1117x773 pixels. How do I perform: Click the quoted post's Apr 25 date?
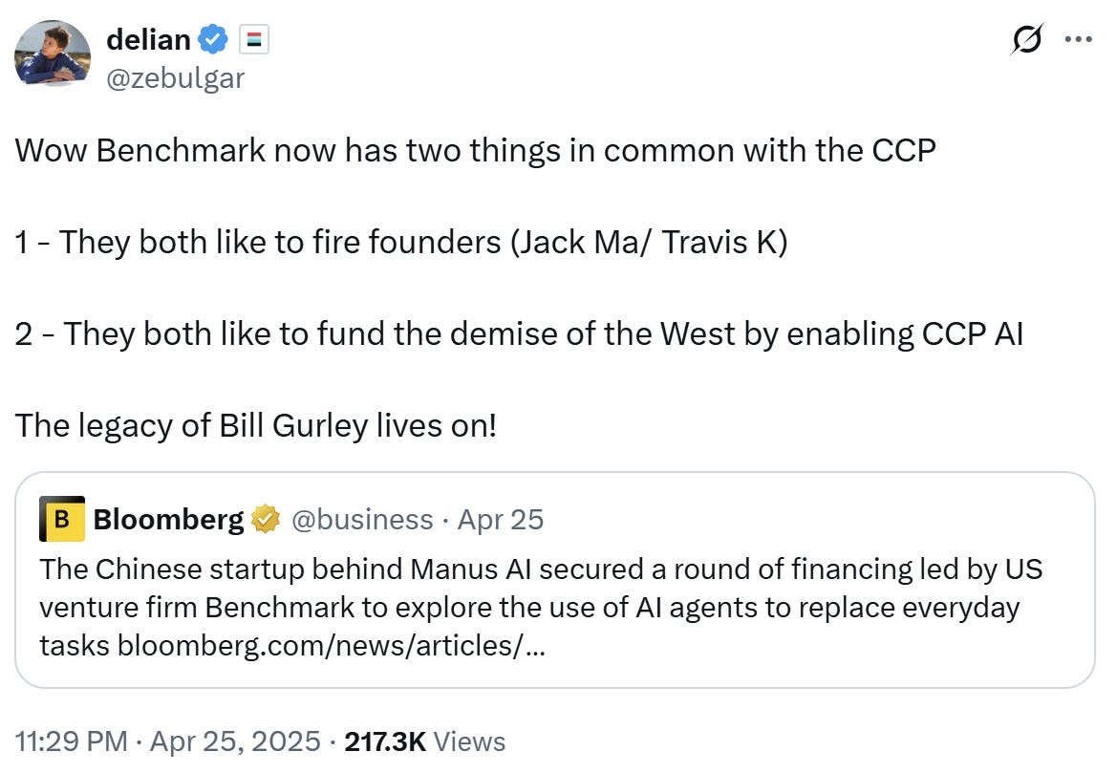pyautogui.click(x=500, y=519)
